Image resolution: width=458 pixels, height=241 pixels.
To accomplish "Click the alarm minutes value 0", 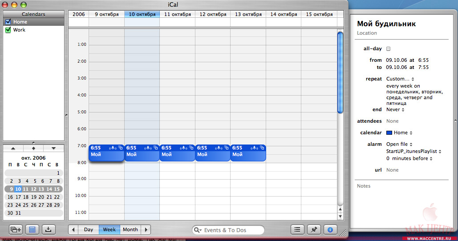I will click(x=388, y=158).
